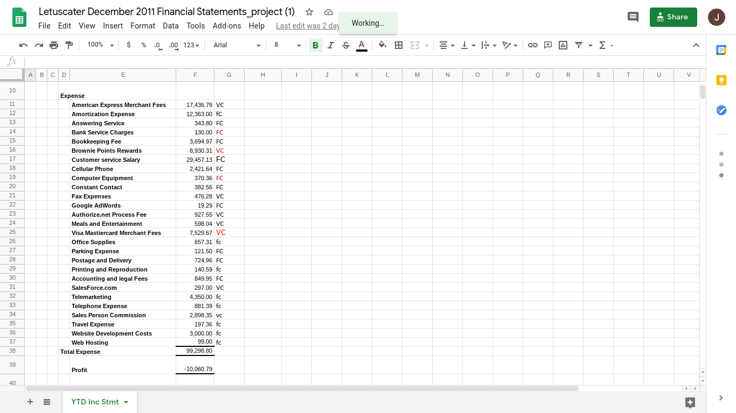736x413 pixels.
Task: Open the zoom 100% dropdown
Action: (100, 45)
